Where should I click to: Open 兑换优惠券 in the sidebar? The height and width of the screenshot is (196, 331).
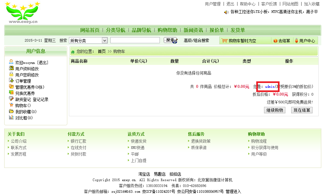pos(25,93)
